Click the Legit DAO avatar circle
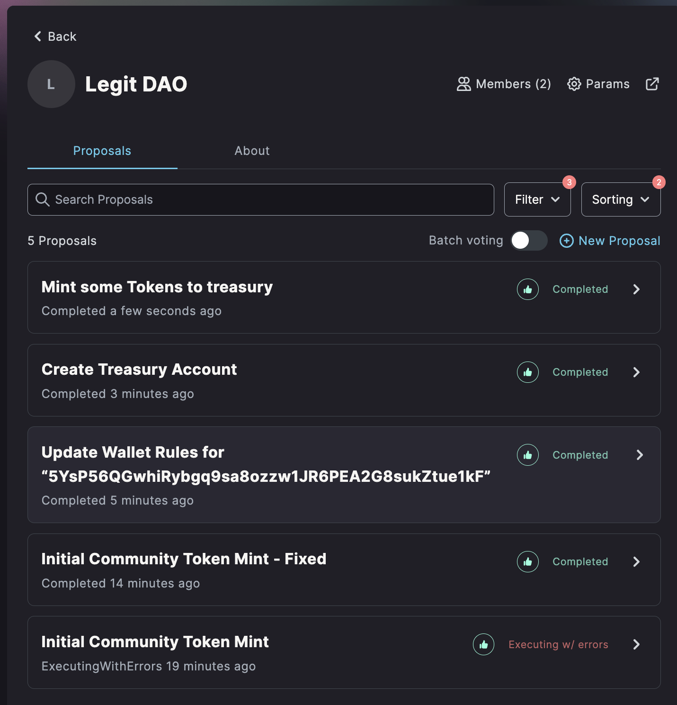Viewport: 677px width, 705px height. (51, 84)
